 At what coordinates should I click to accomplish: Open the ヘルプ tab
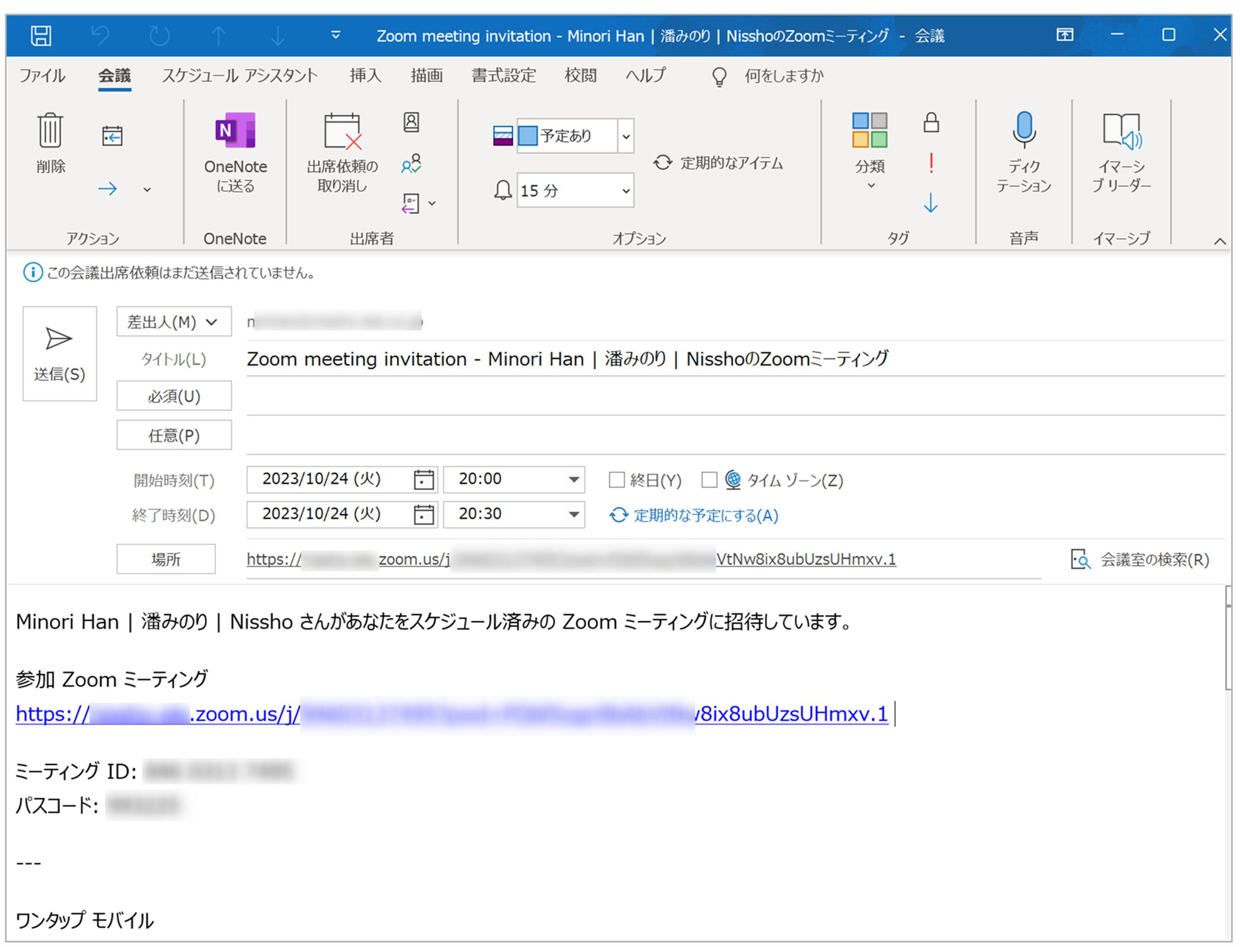point(646,75)
